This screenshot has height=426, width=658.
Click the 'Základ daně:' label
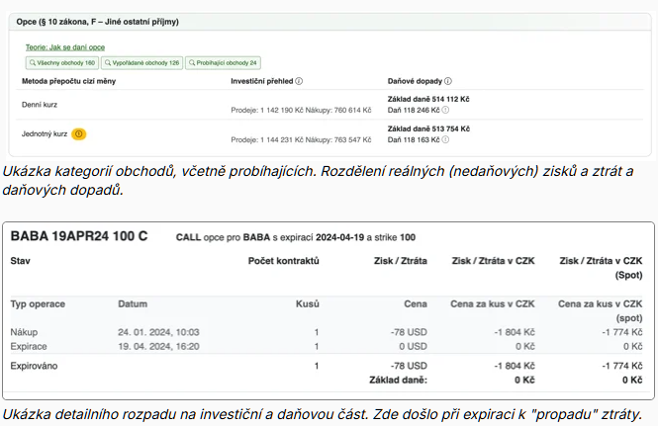coord(398,380)
